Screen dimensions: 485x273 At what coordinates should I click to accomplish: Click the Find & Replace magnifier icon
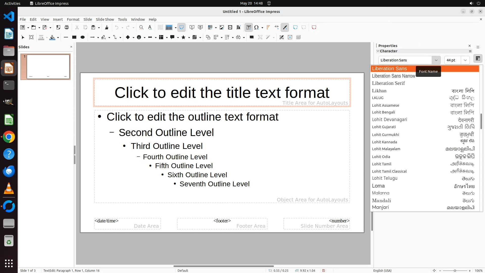point(141,27)
